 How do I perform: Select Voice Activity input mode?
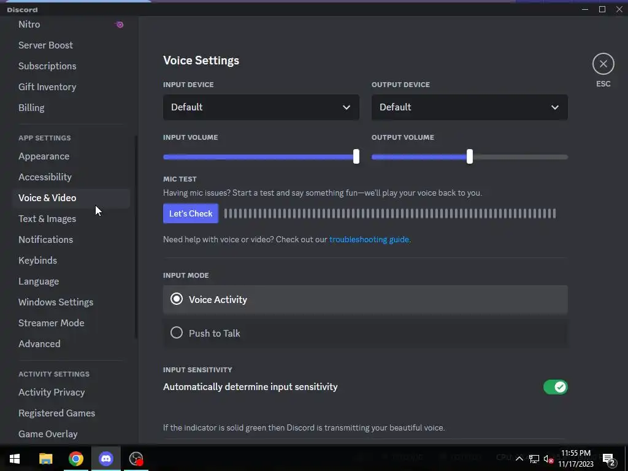tap(366, 299)
